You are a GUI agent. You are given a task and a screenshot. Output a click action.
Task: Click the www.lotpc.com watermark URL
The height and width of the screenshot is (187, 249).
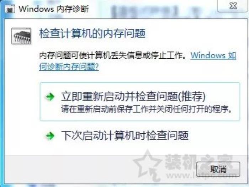[x=202, y=175]
